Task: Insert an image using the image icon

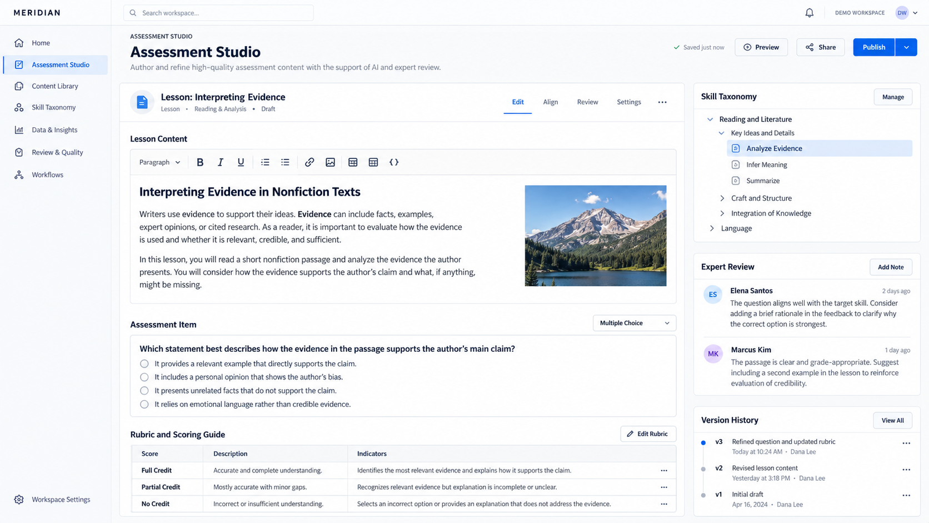Action: [x=330, y=162]
